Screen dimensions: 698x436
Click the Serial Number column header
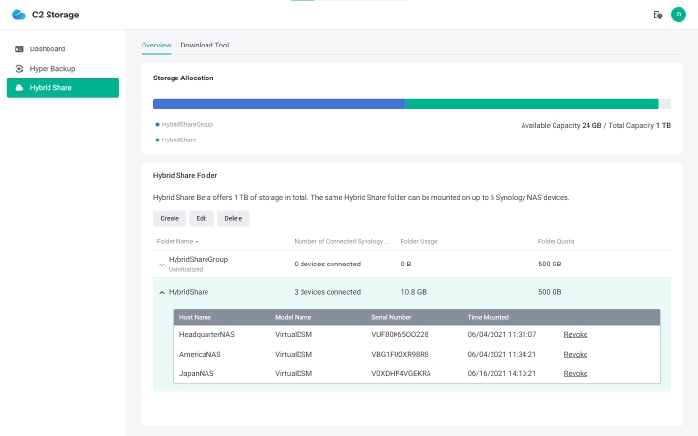tap(392, 317)
